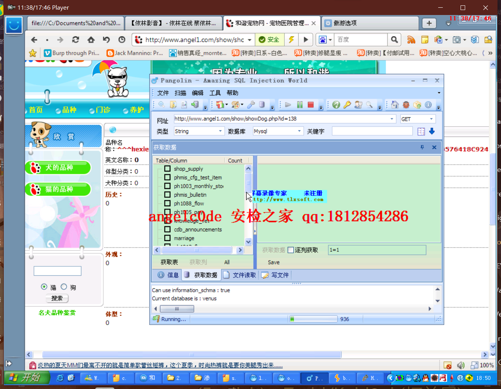Click the red bug icon in Pangolin toolbar
This screenshot has width=501, height=389.
click(406, 105)
